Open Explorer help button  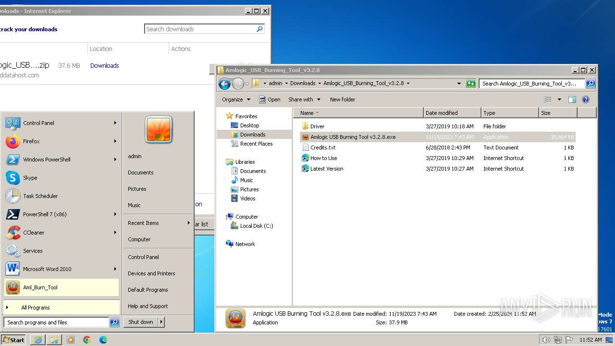(x=585, y=99)
